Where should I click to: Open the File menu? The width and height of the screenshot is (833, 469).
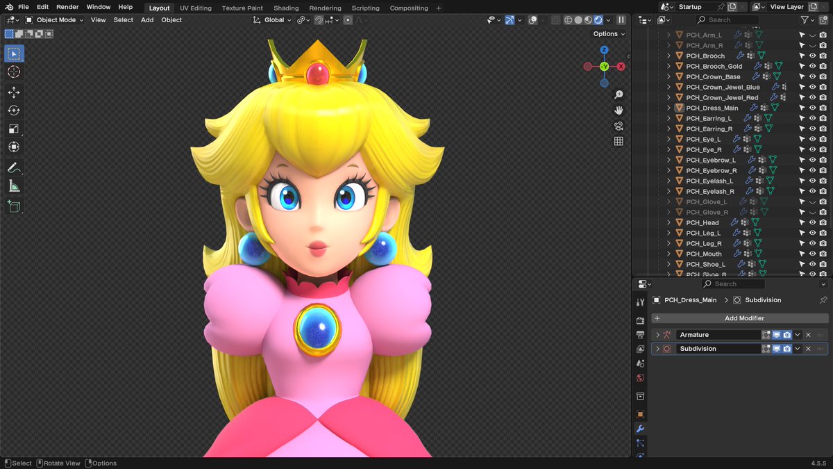[x=23, y=7]
